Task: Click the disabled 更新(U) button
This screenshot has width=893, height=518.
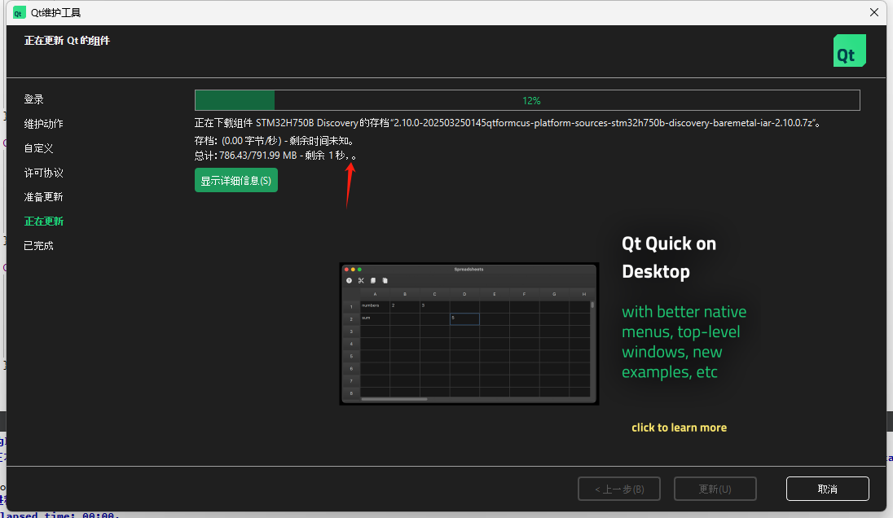Action: tap(715, 489)
